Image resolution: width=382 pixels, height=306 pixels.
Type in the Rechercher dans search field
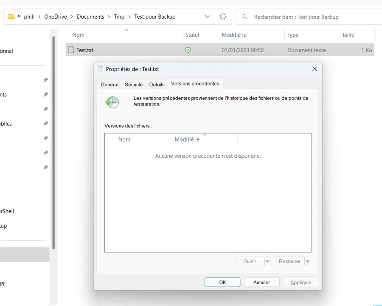coord(306,17)
